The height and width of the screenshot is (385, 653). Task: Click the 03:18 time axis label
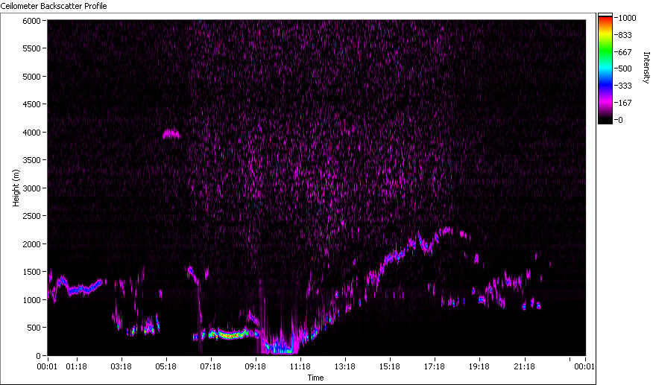coord(122,366)
